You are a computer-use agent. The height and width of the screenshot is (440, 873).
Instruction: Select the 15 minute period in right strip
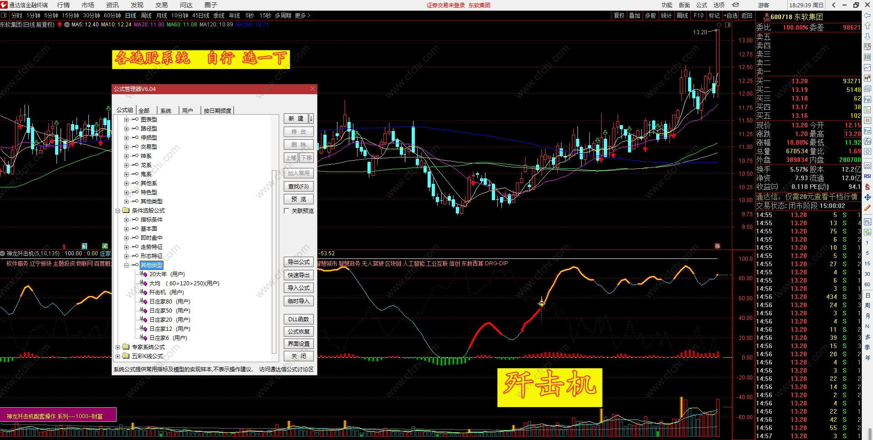(x=867, y=263)
